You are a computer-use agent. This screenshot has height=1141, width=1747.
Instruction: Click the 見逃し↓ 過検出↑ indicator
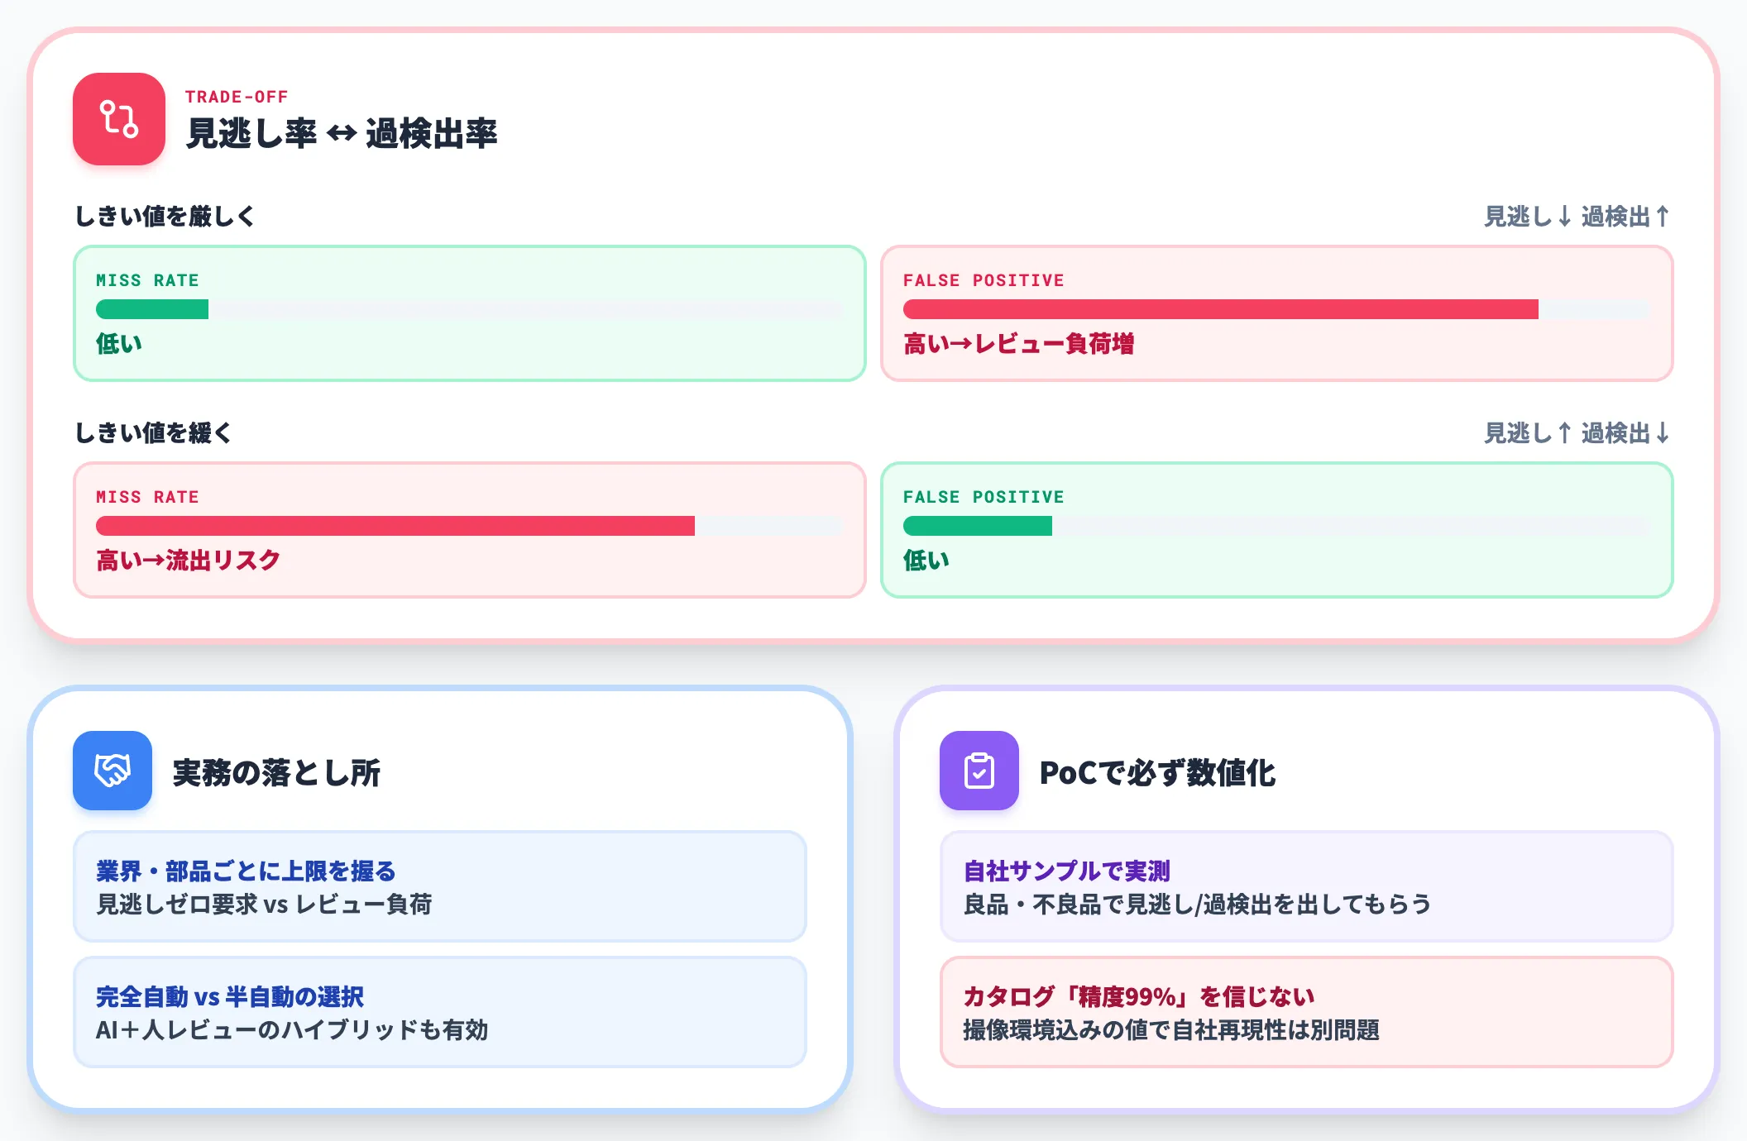(x=1577, y=217)
